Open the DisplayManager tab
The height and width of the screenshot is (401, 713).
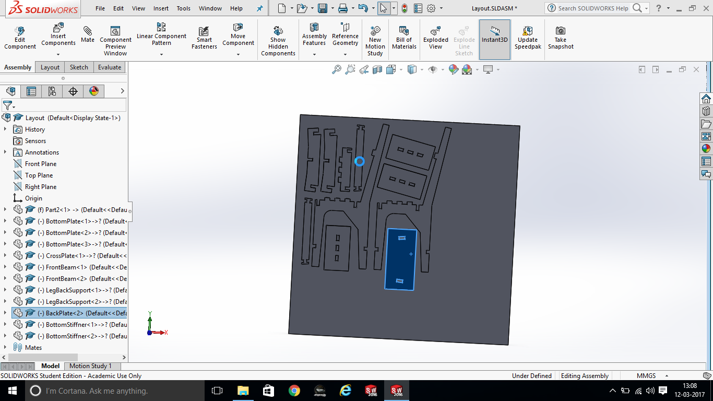tap(94, 91)
